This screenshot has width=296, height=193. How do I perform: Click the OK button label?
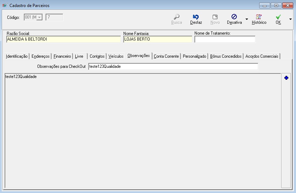coord(278,22)
